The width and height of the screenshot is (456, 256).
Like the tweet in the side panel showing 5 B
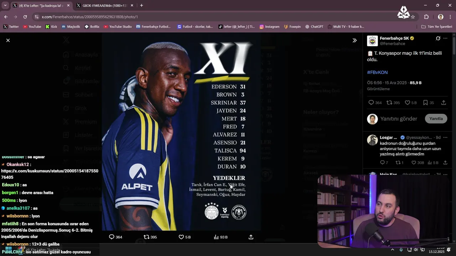coord(408,102)
